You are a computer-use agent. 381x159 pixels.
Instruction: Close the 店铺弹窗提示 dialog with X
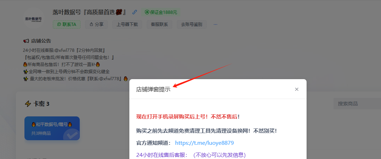tap(297, 89)
